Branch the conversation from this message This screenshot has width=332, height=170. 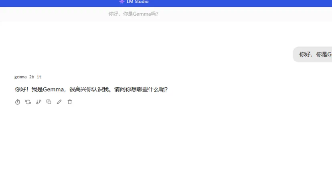38,102
